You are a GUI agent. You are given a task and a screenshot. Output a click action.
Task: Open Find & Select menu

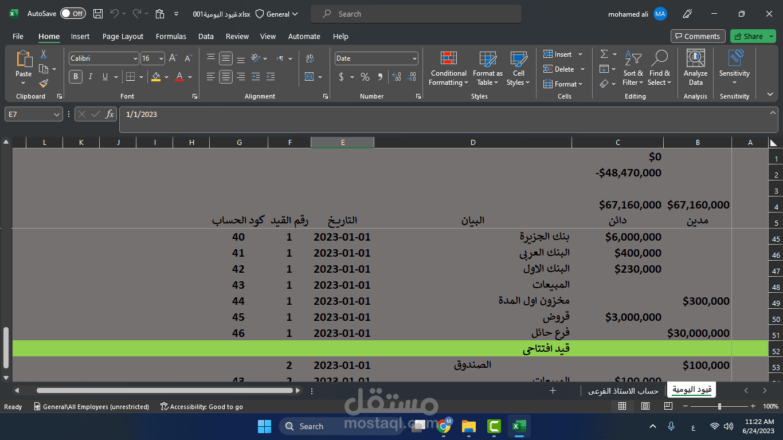click(659, 69)
